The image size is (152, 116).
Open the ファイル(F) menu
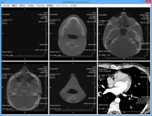[x=6, y=6]
